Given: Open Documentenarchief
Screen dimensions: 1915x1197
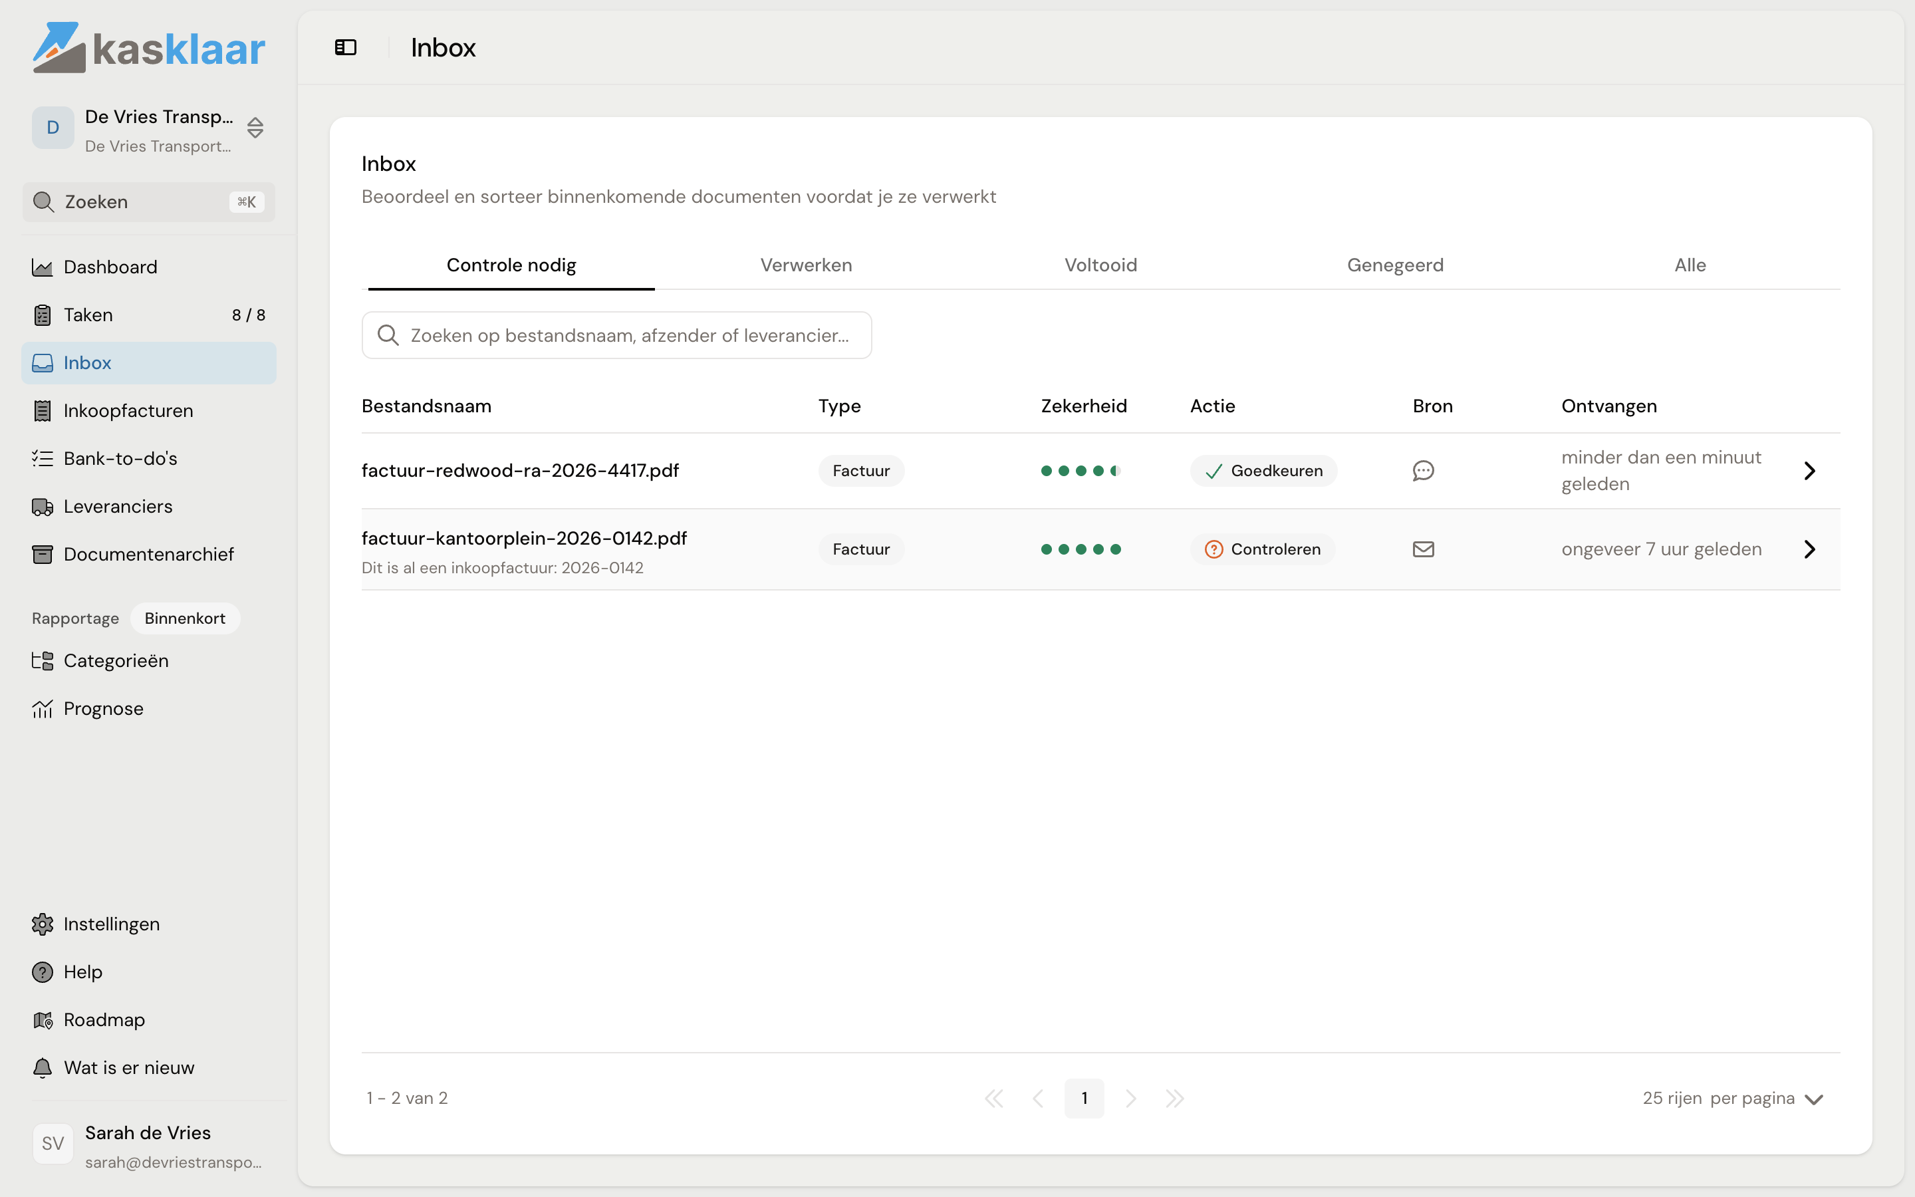Looking at the screenshot, I should [149, 554].
